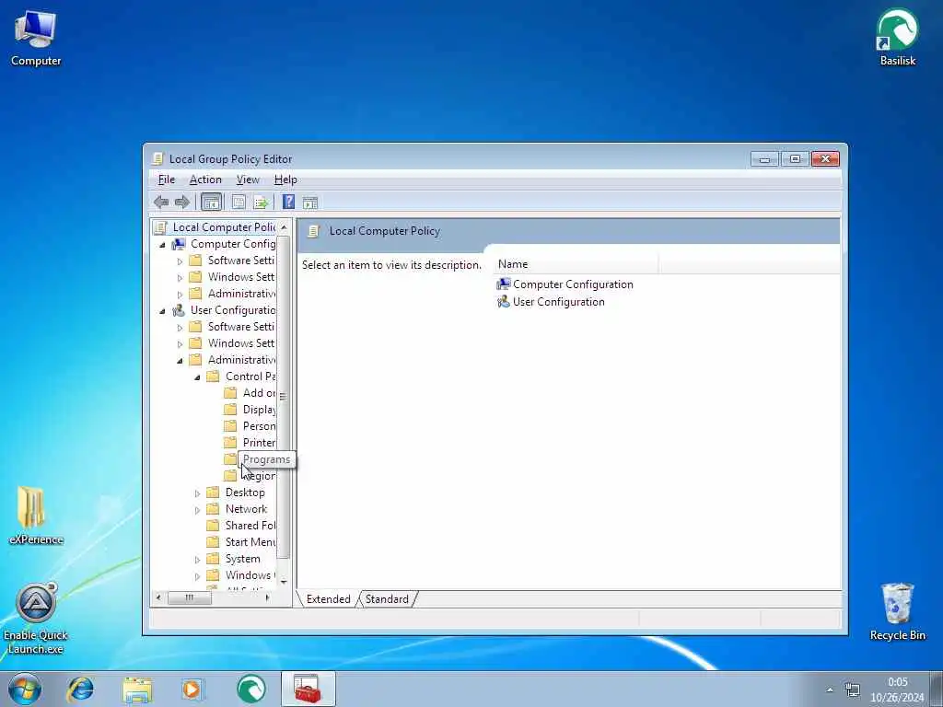
Task: Click the Export List toolbar icon
Action: 261,203
